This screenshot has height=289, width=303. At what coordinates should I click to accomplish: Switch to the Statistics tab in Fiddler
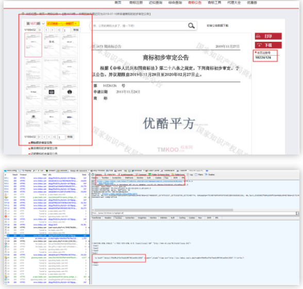(97, 175)
